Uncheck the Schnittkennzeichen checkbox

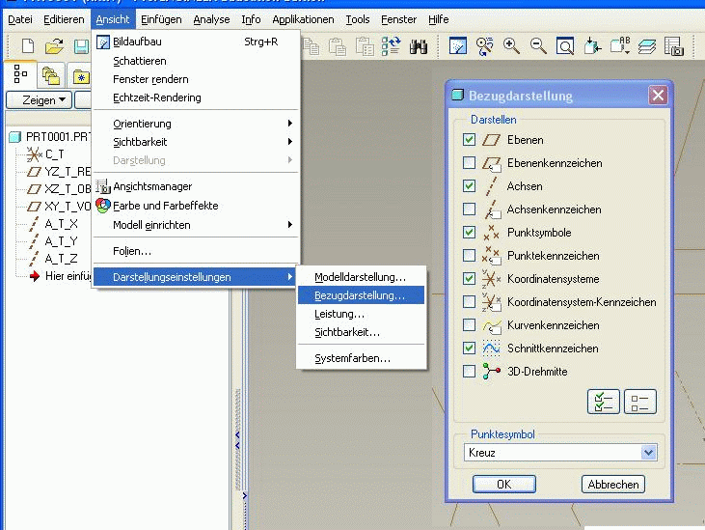click(469, 348)
